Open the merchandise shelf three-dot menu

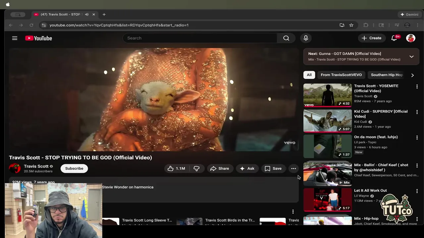tap(293, 212)
